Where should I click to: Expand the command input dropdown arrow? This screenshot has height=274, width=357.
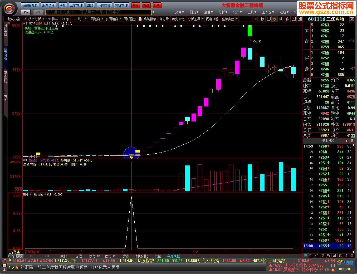point(154,12)
